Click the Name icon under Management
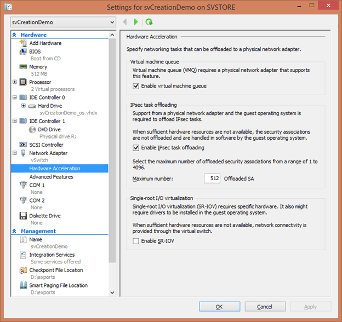Image resolution: width=342 pixels, height=322 pixels. tap(23, 239)
